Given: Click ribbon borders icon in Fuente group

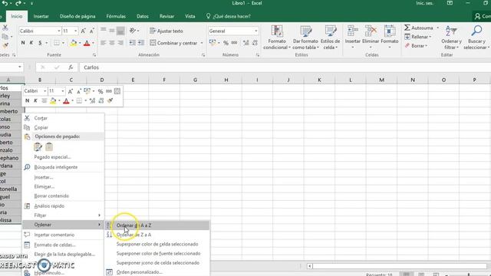Looking at the screenshot, I should click(56, 43).
